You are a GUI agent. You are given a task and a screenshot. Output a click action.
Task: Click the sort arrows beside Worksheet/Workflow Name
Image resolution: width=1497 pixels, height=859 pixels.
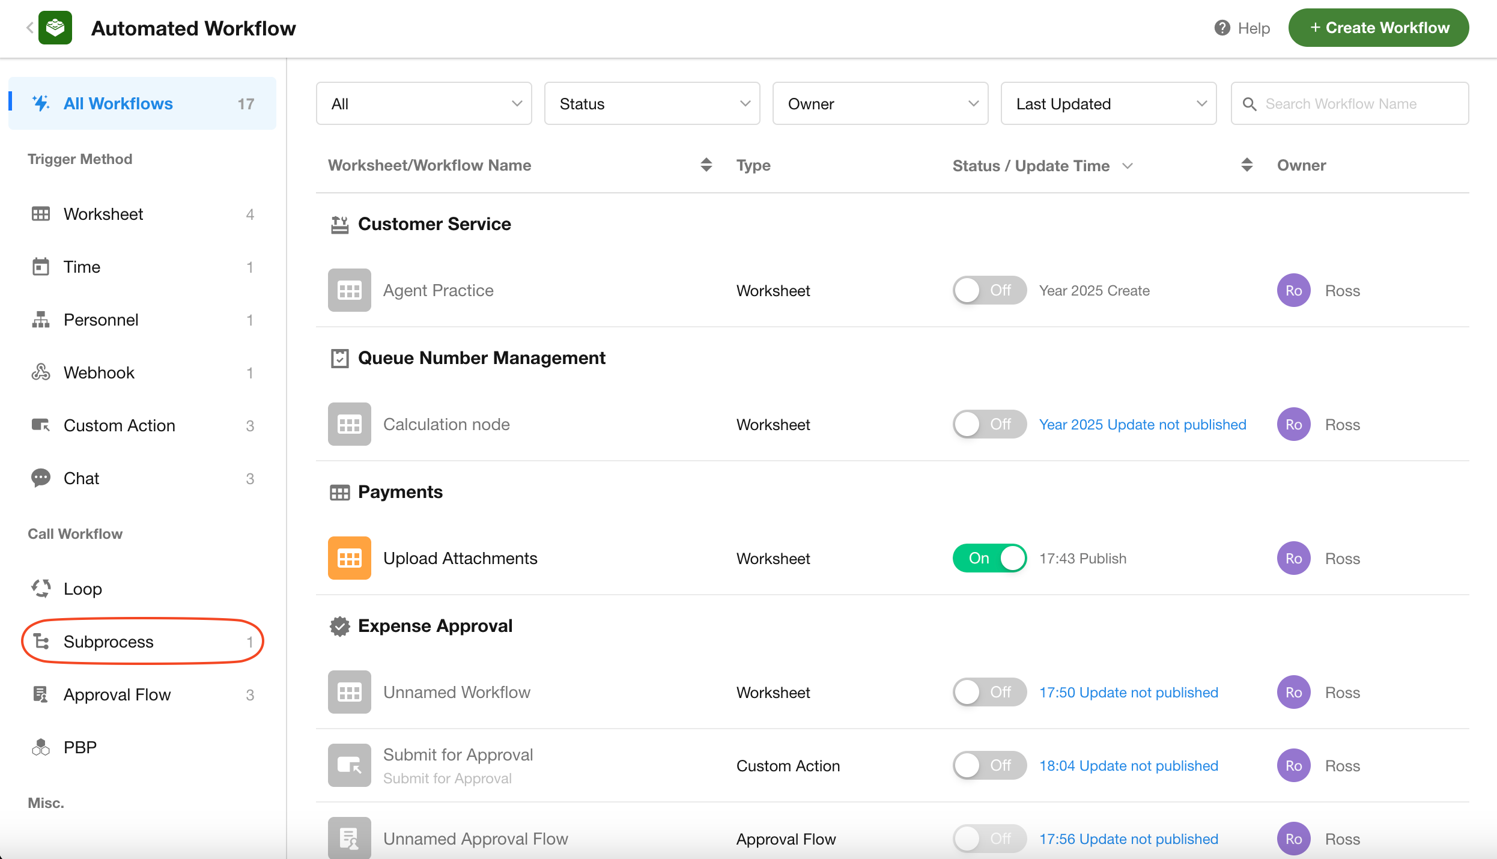coord(706,165)
